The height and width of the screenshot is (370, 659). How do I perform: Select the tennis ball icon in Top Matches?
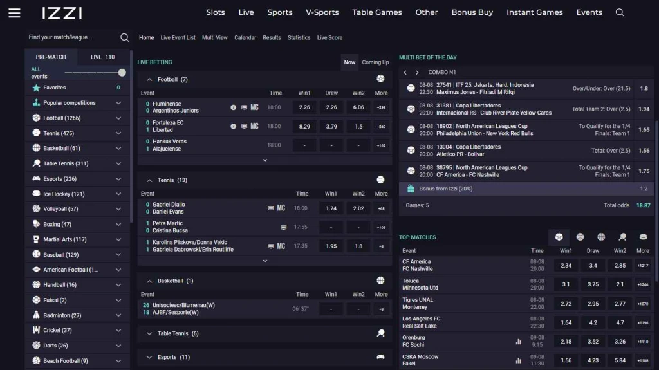coord(580,237)
